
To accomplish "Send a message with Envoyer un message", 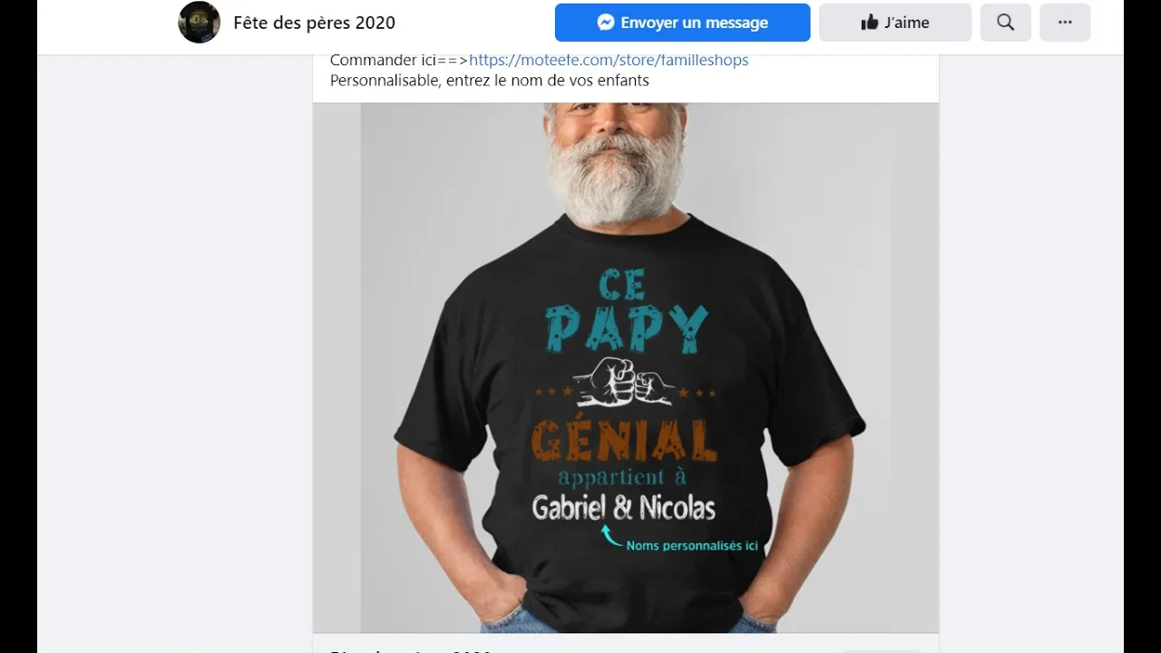I will 682,23.
